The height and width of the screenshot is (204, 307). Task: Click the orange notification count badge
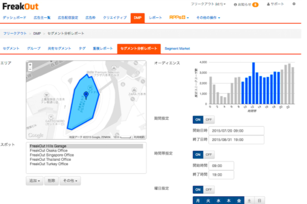[256, 4]
